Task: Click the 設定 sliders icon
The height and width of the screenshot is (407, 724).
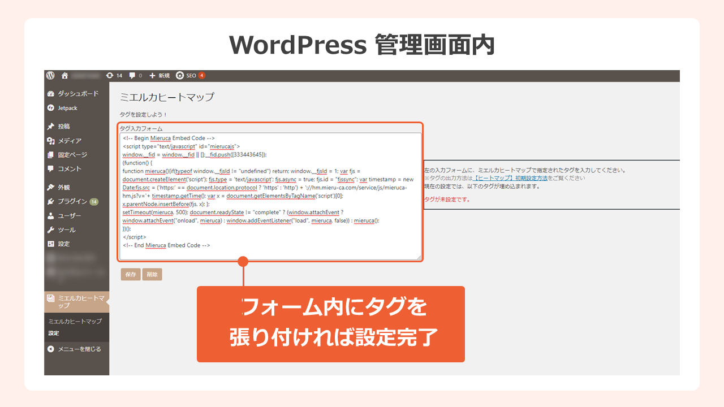Action: click(x=51, y=244)
